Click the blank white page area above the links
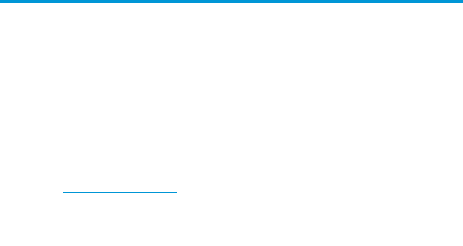 click(x=231, y=85)
